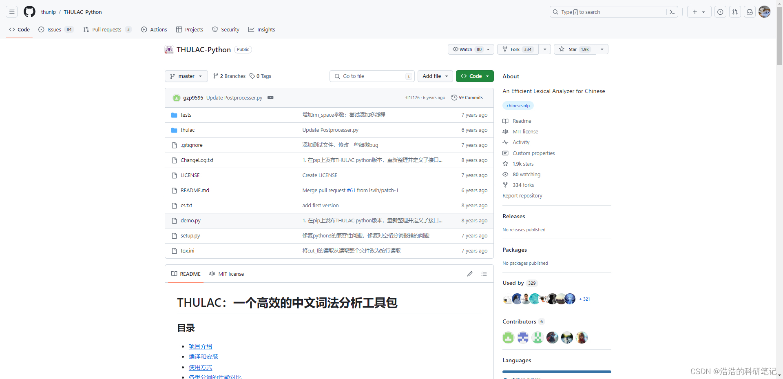783x379 pixels.
Task: Click the first Used by avatar
Action: coord(507,299)
